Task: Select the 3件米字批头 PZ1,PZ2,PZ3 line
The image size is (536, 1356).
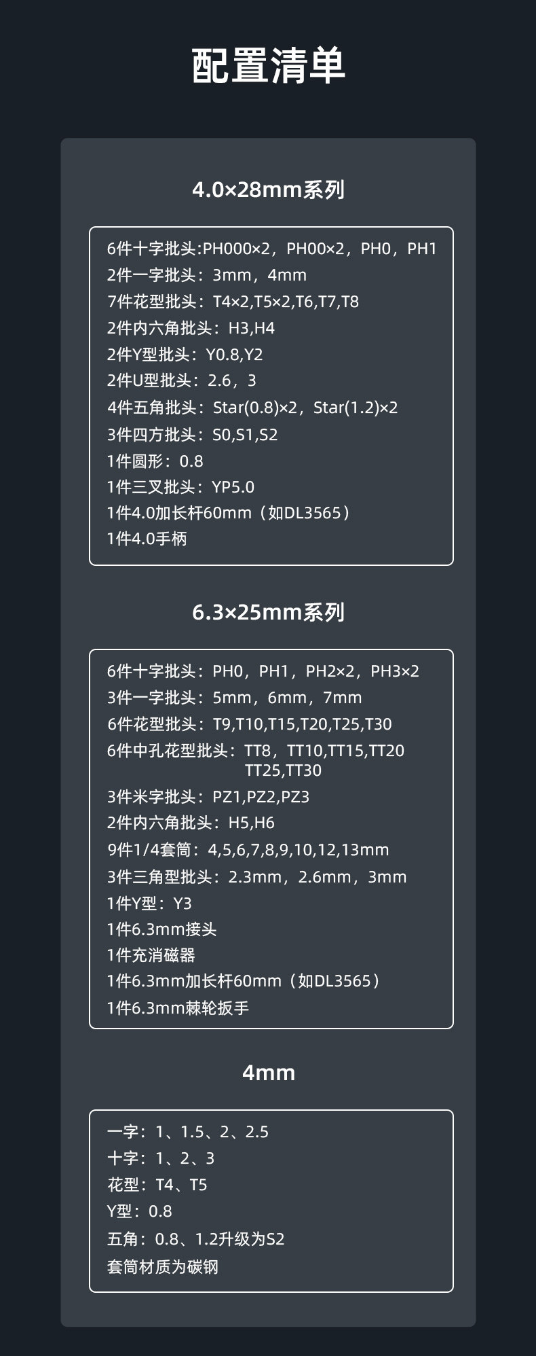Action: pos(208,797)
